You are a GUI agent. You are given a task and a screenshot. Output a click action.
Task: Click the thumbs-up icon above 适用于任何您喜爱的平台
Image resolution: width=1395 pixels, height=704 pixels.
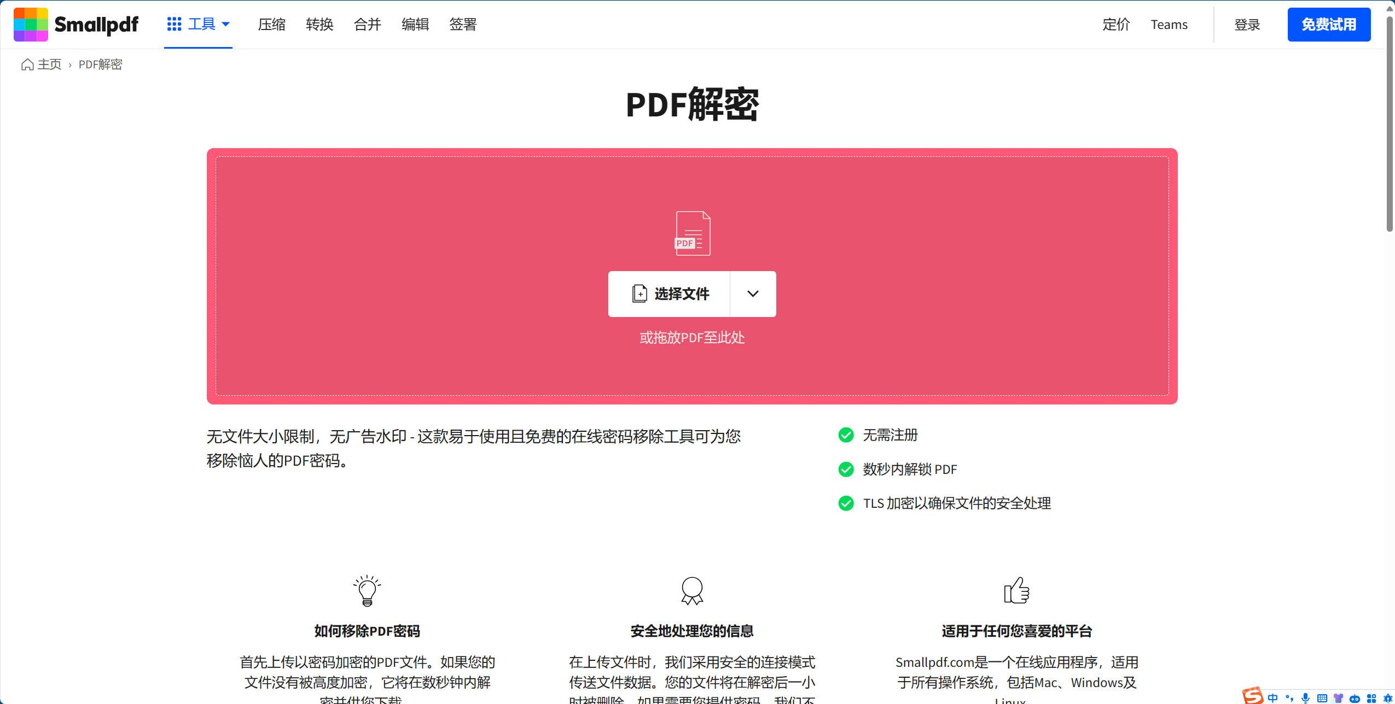click(x=1016, y=590)
